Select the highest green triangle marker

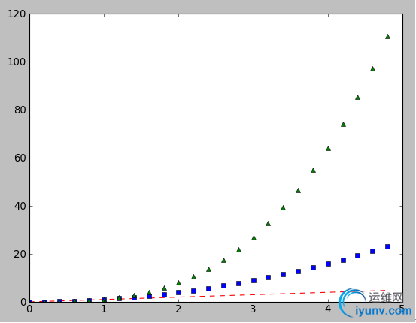[x=387, y=36]
